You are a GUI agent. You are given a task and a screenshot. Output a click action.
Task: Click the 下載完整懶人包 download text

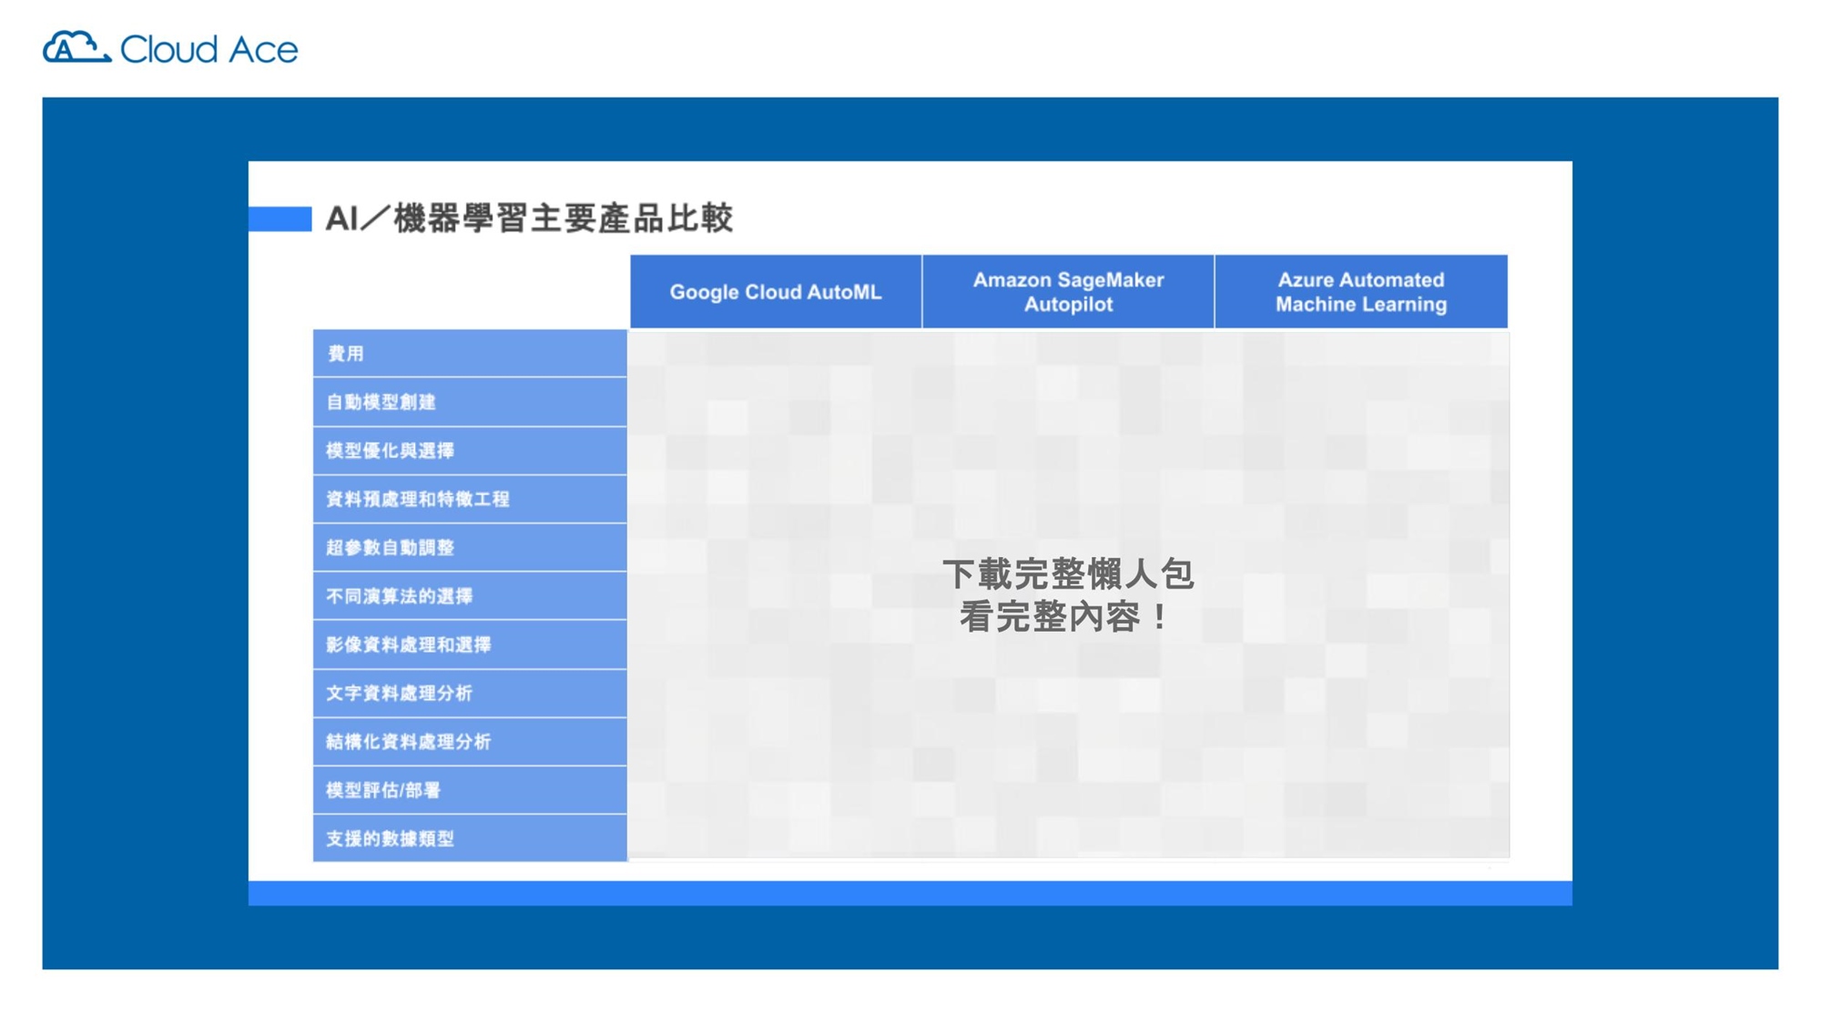point(1067,574)
